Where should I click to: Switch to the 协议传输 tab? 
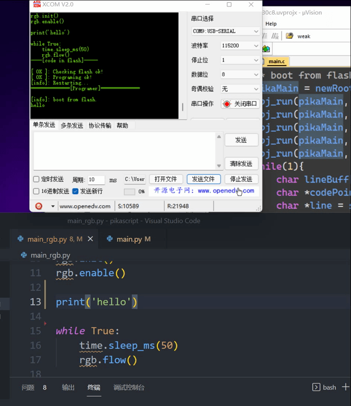click(x=100, y=126)
